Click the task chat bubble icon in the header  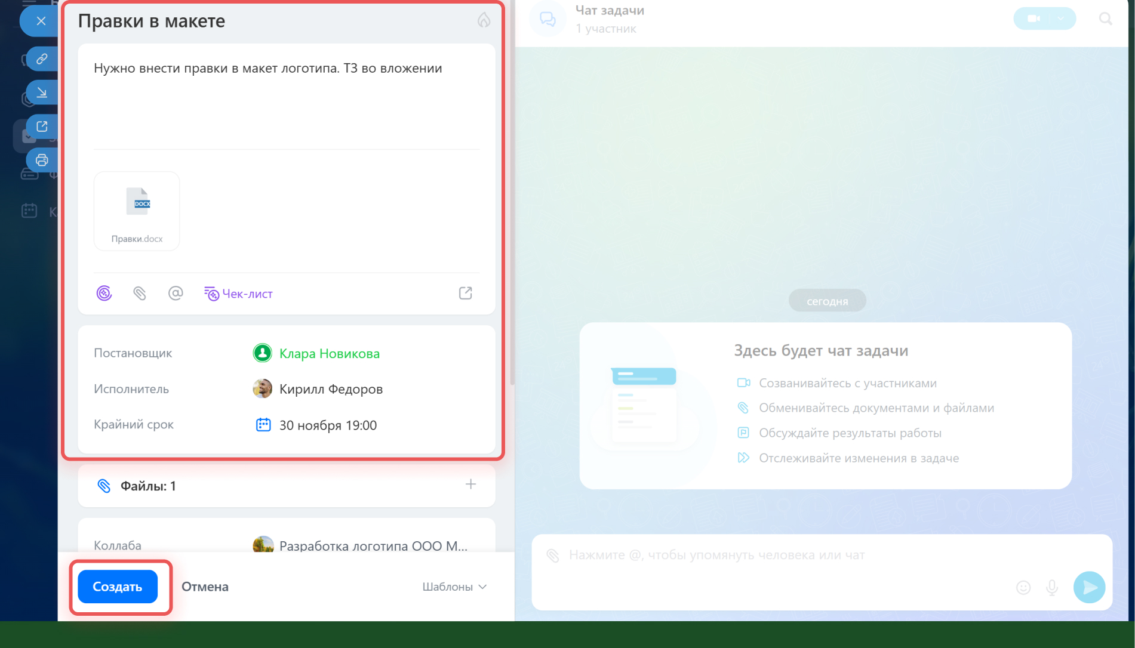click(x=547, y=20)
